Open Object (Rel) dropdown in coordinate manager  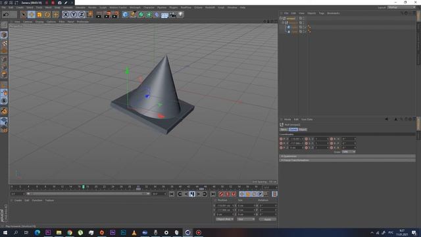click(224, 219)
